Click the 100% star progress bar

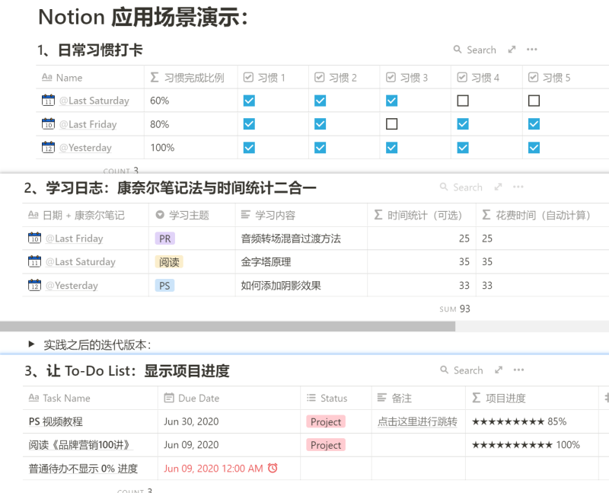[x=526, y=445]
